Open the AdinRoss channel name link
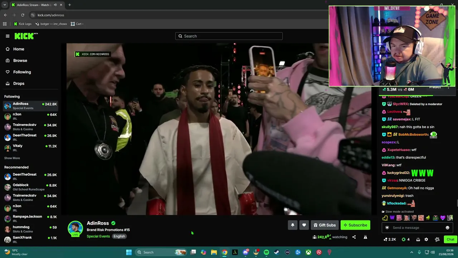 pos(98,223)
